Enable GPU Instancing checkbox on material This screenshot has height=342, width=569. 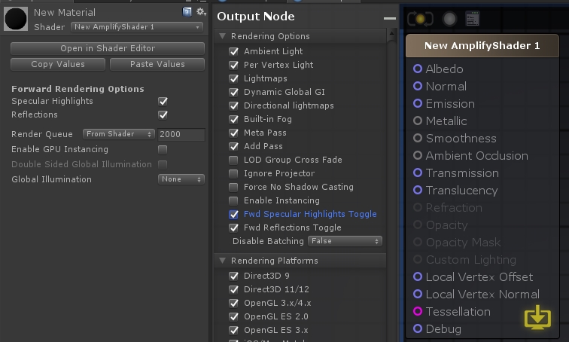point(163,150)
